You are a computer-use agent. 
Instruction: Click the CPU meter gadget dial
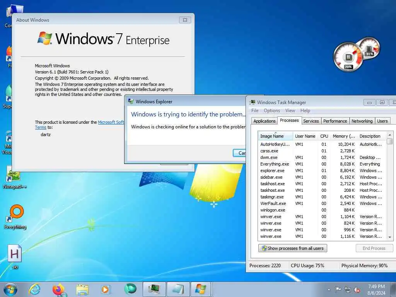click(348, 57)
